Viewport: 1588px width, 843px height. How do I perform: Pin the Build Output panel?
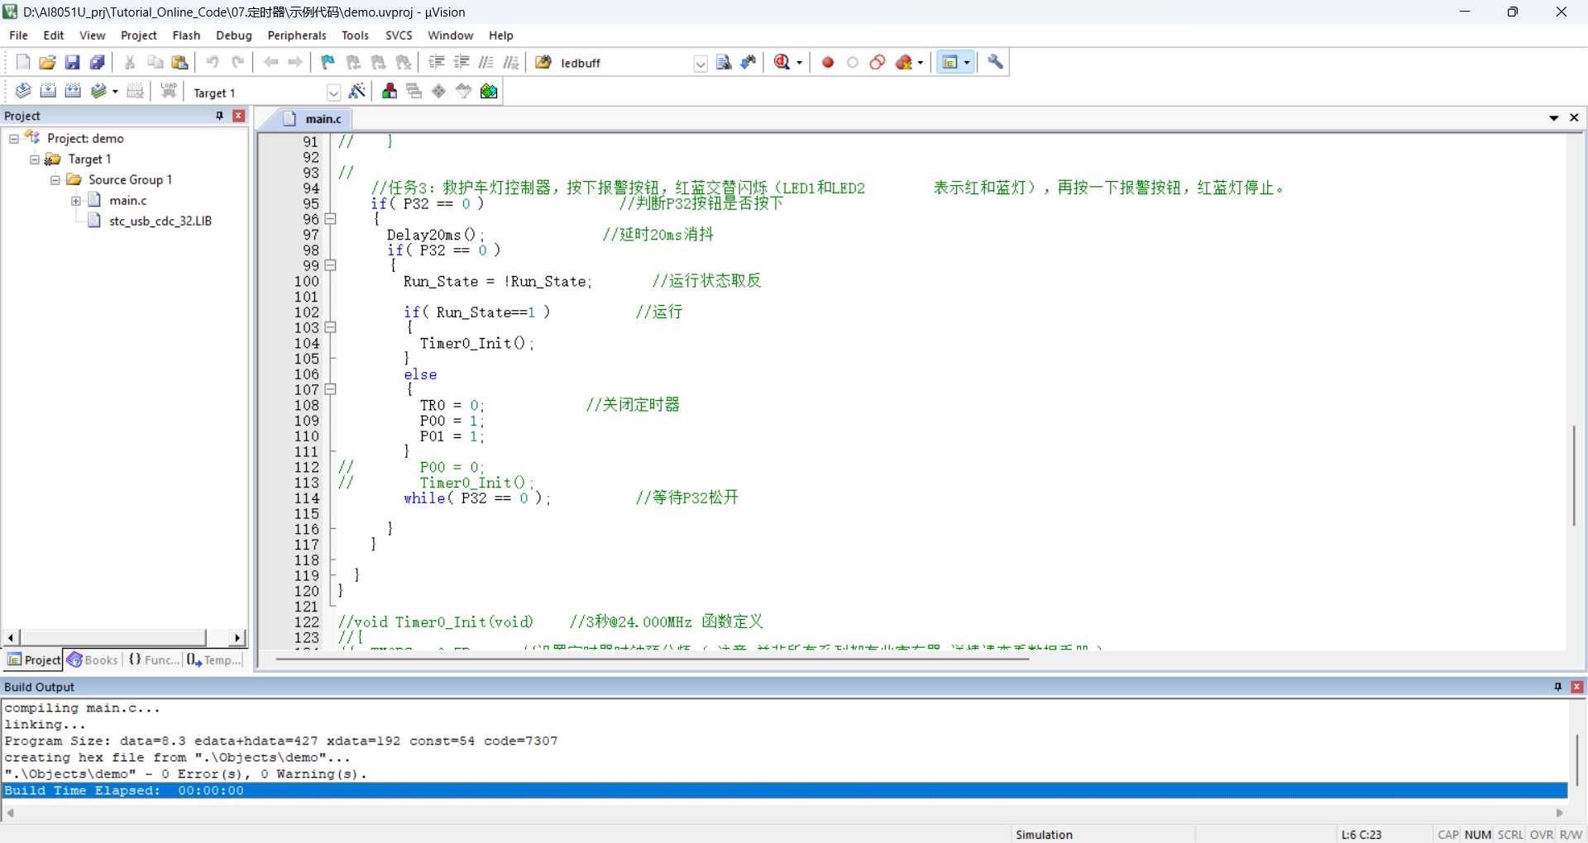point(1557,687)
